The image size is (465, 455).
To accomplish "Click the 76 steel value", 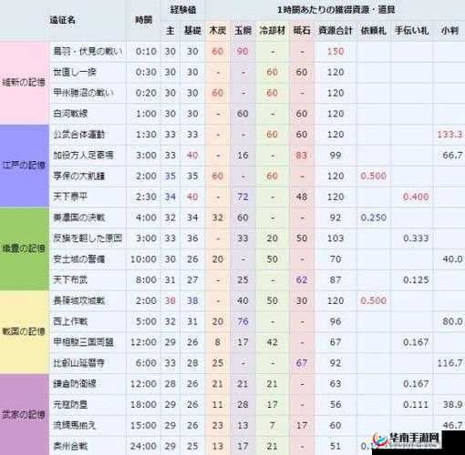I will coord(243,321).
